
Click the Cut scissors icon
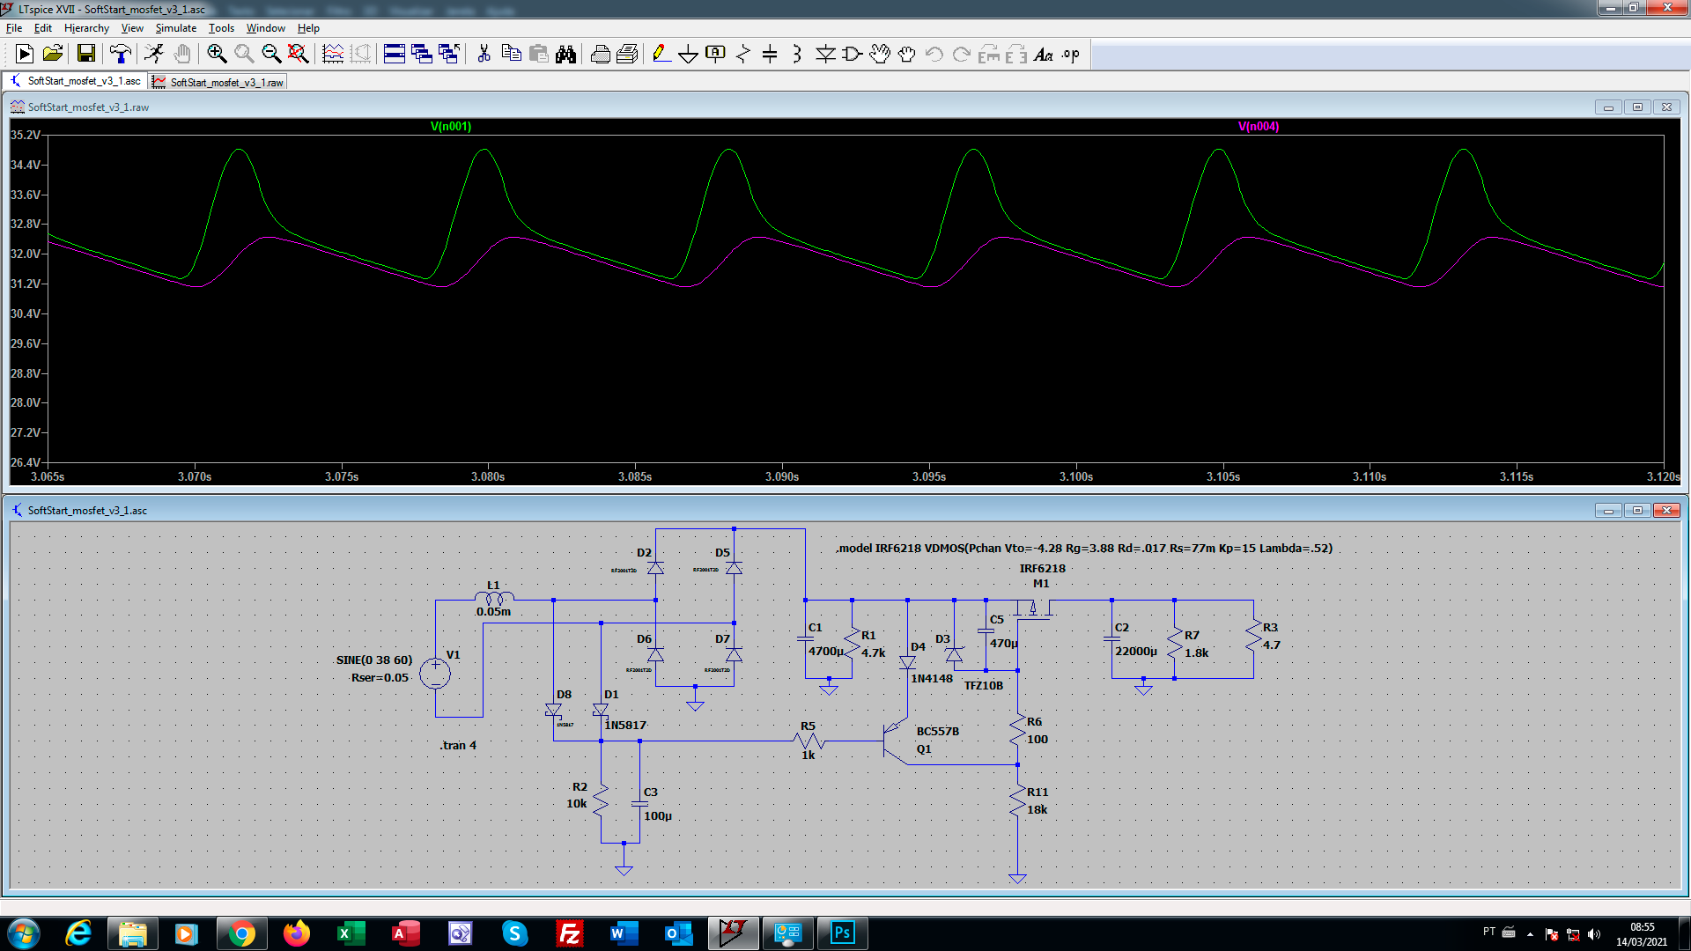pos(484,55)
